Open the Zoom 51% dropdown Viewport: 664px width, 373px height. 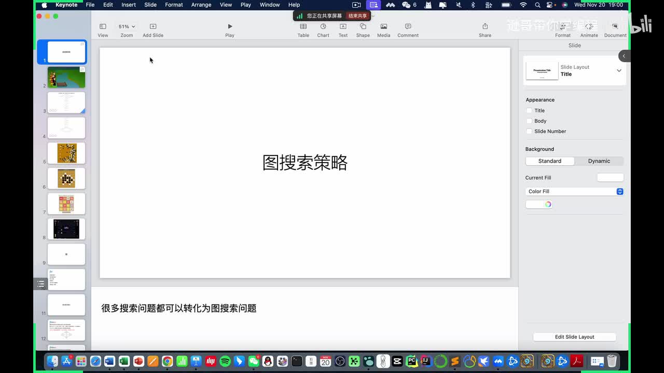pyautogui.click(x=127, y=26)
